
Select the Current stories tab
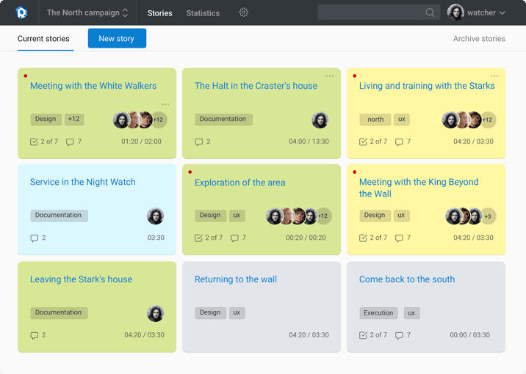click(43, 39)
